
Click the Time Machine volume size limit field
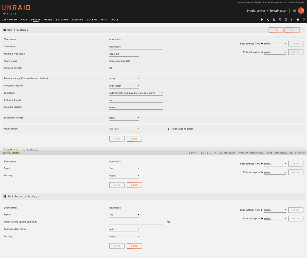click(136, 222)
